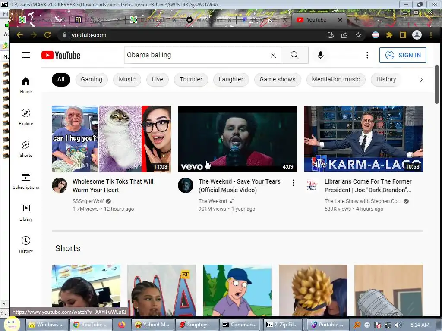Open the Chrome profile avatar
The height and width of the screenshot is (331, 442).
pos(417,35)
